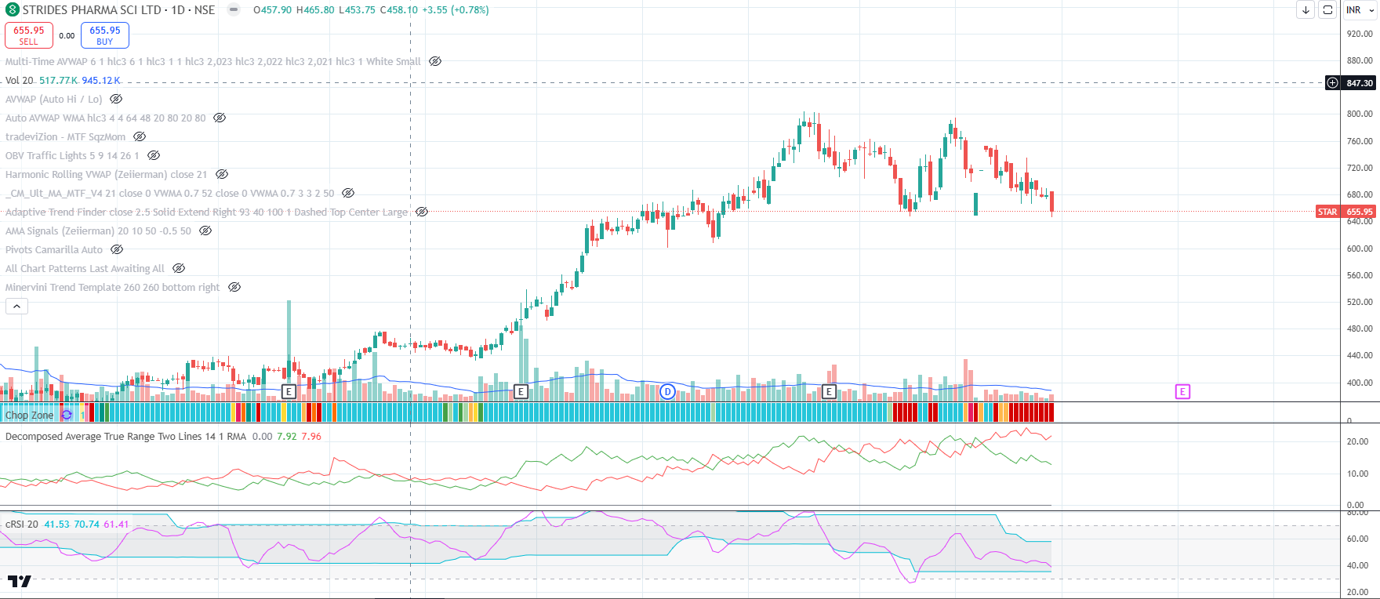Click the third black earnings E marker

pyautogui.click(x=829, y=391)
